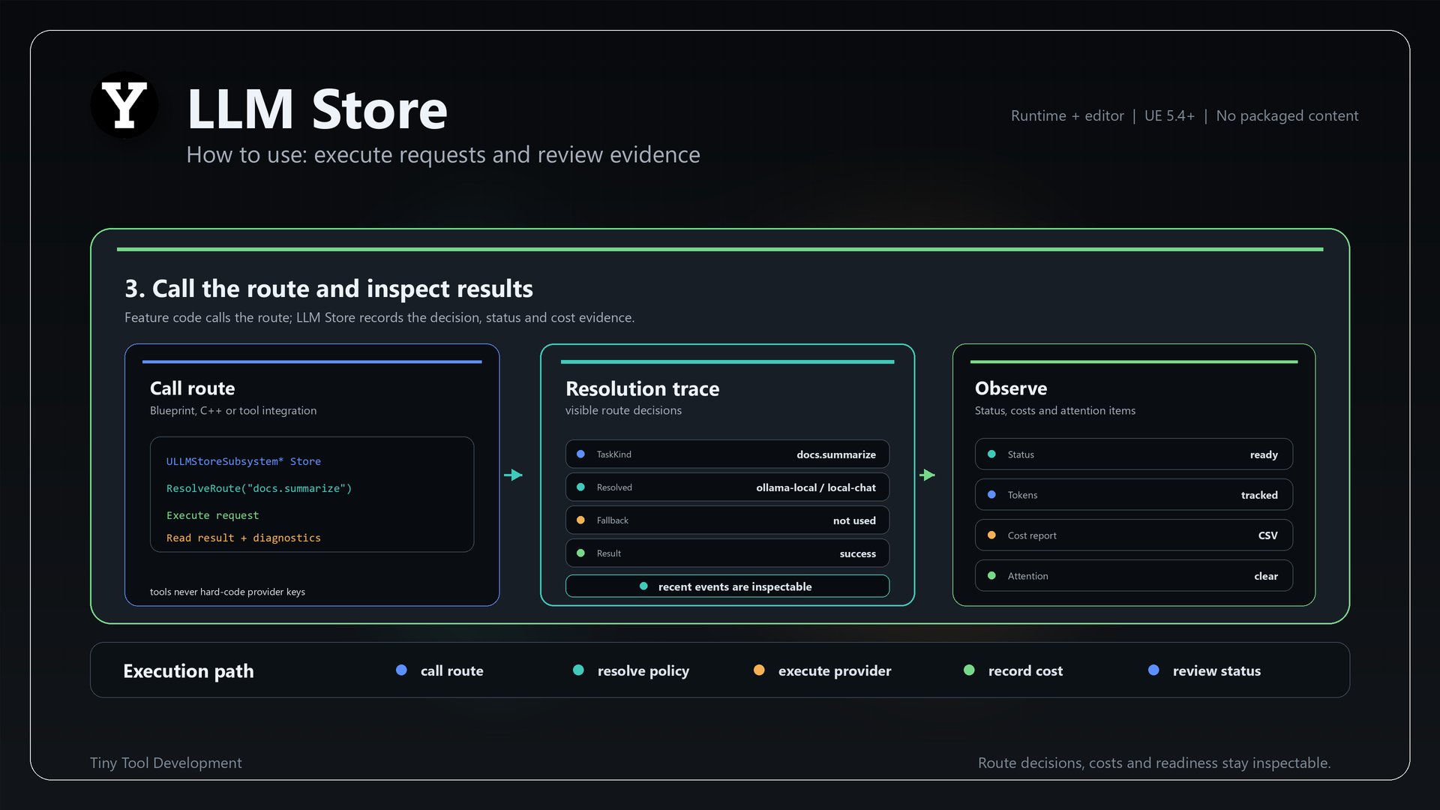Click the "docs.summarize" value
The image size is (1440, 810).
click(836, 454)
